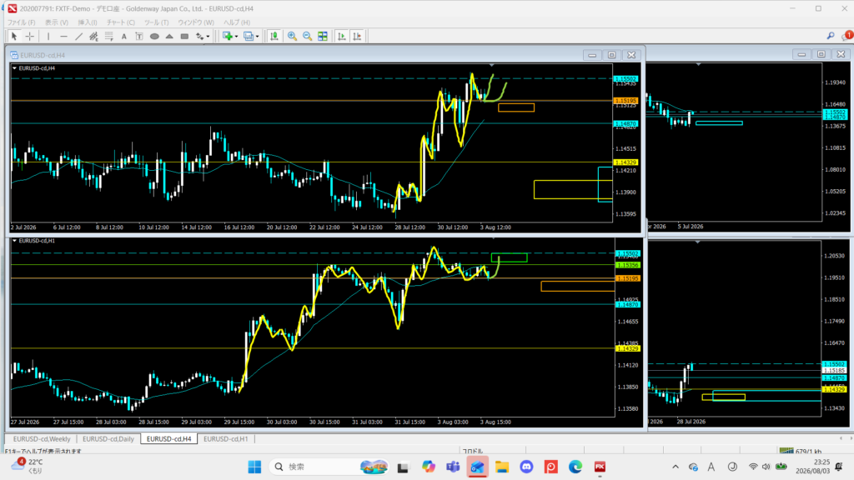
Task: Expand the EURUSD-cd,H1 chart label triangle
Action: click(x=14, y=241)
